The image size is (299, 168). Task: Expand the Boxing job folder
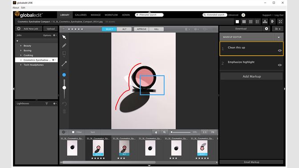[x=21, y=51]
